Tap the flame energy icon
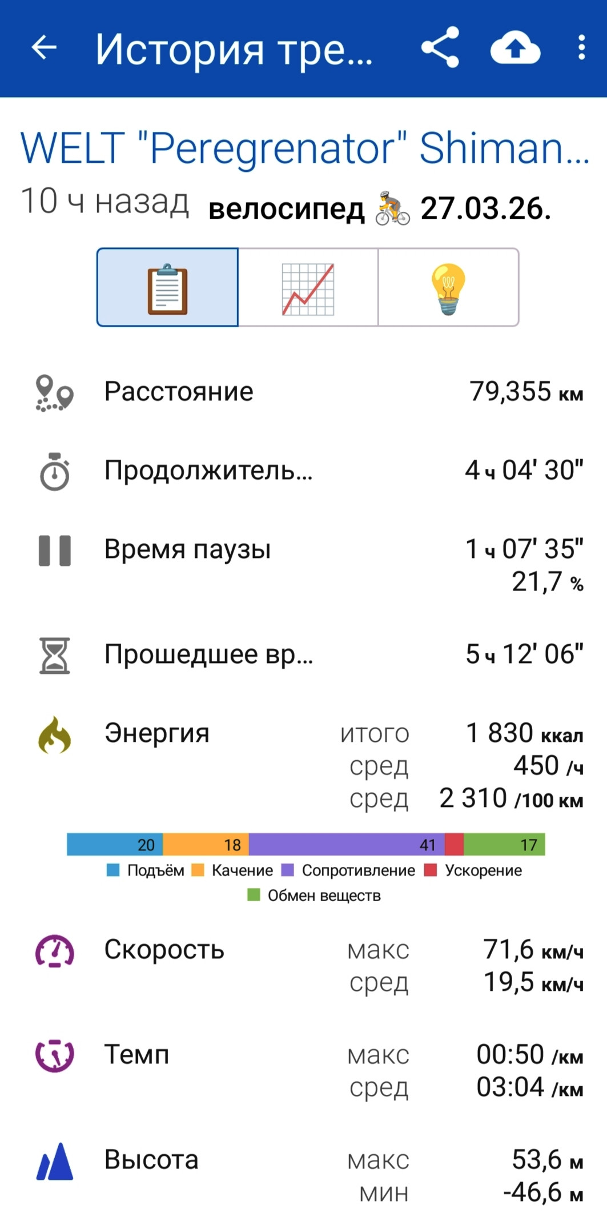Image resolution: width=607 pixels, height=1229 pixels. pyautogui.click(x=55, y=734)
